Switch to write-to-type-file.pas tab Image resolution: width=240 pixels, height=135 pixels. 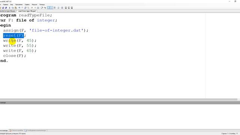pos(7,11)
